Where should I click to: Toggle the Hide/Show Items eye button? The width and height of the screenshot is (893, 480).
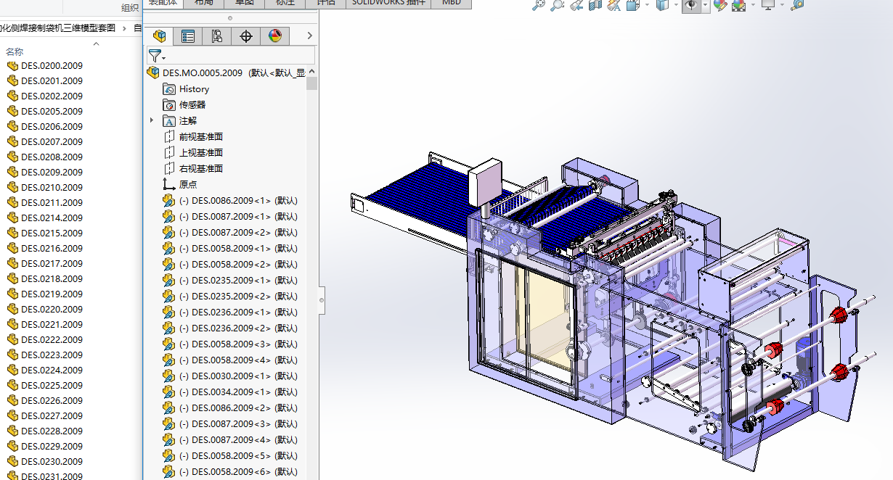click(690, 5)
